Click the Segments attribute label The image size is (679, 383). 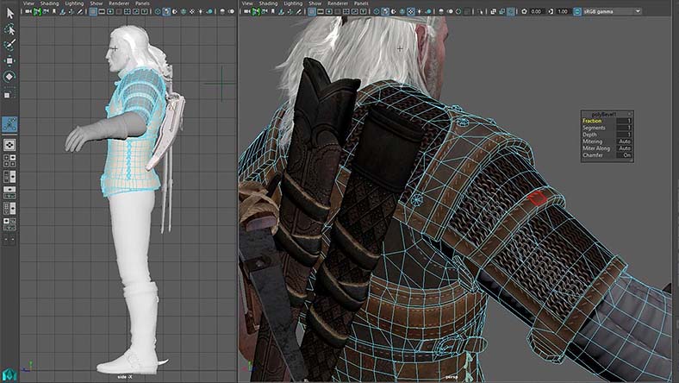594,128
